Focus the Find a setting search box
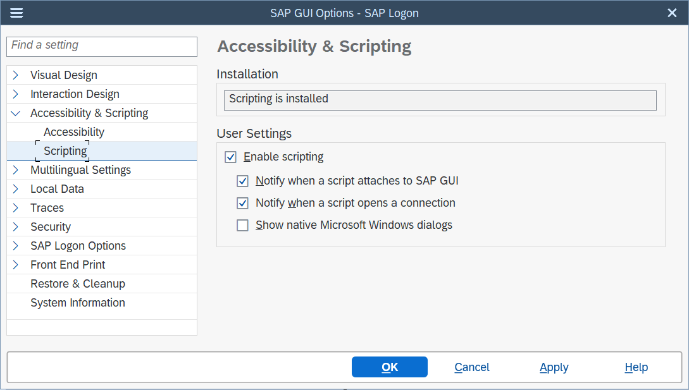The image size is (689, 390). pos(102,46)
